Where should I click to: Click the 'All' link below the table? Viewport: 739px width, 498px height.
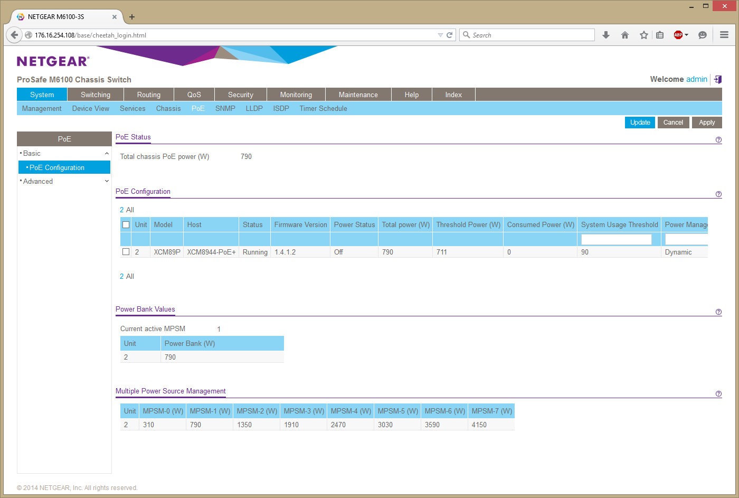click(x=130, y=276)
